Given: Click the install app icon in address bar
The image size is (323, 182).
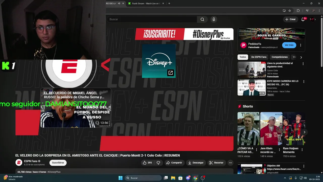Looking at the screenshot, I should [284, 11].
